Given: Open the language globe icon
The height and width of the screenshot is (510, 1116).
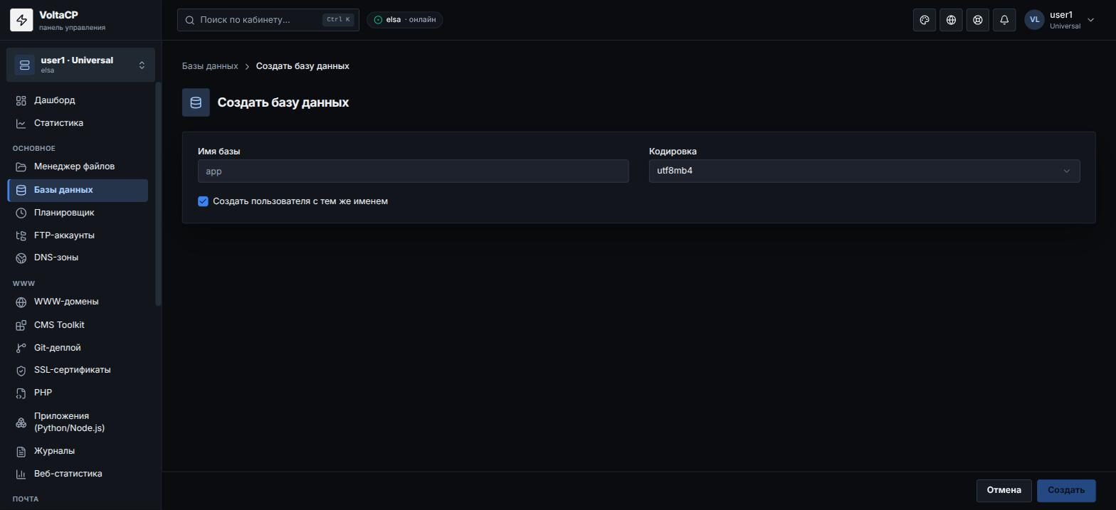Looking at the screenshot, I should [951, 20].
